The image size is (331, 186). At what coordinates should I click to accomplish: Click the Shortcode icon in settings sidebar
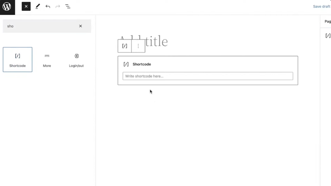point(328,36)
